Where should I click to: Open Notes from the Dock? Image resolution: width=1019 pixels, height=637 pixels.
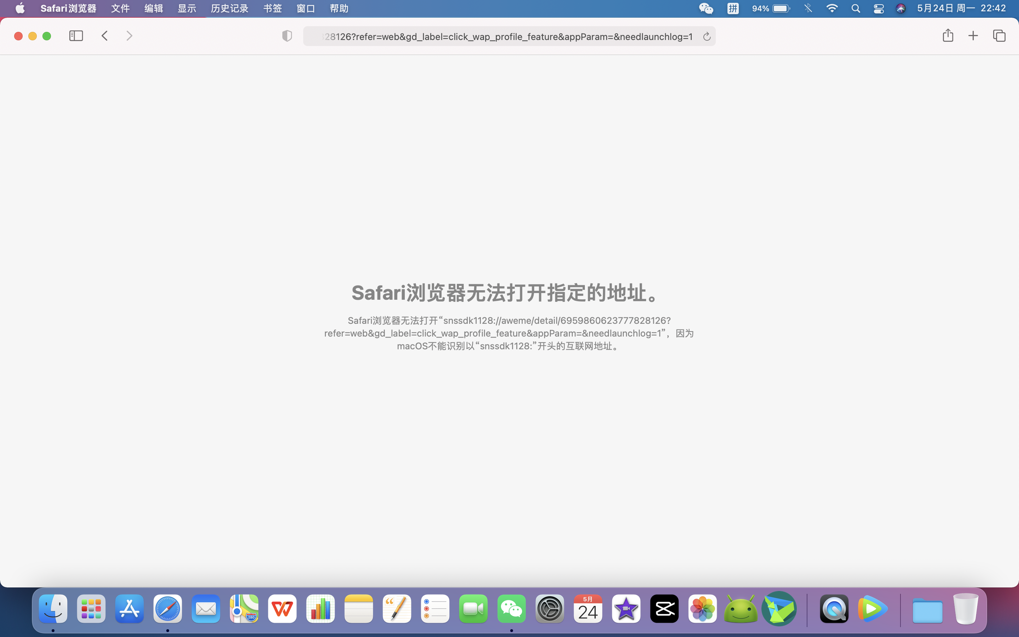[x=359, y=609]
